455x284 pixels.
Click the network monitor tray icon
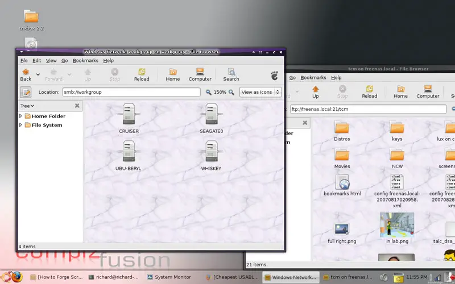438,277
